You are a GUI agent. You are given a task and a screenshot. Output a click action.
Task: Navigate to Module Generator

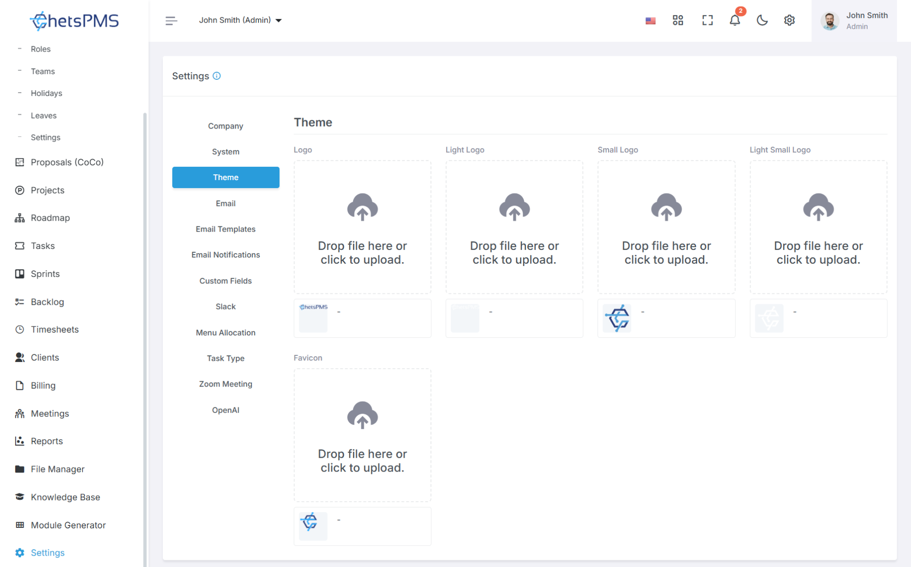[68, 525]
